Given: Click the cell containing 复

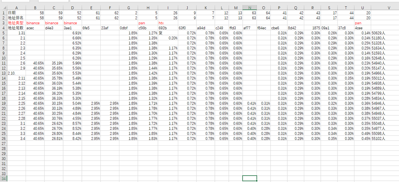Looking at the screenshot, I should pyautogui.click(x=168, y=33).
